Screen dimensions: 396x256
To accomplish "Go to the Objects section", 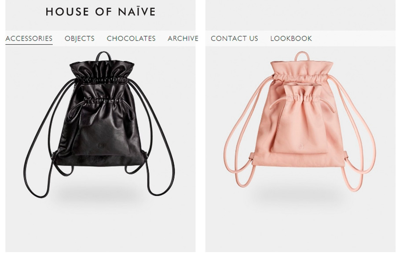I will tap(80, 38).
